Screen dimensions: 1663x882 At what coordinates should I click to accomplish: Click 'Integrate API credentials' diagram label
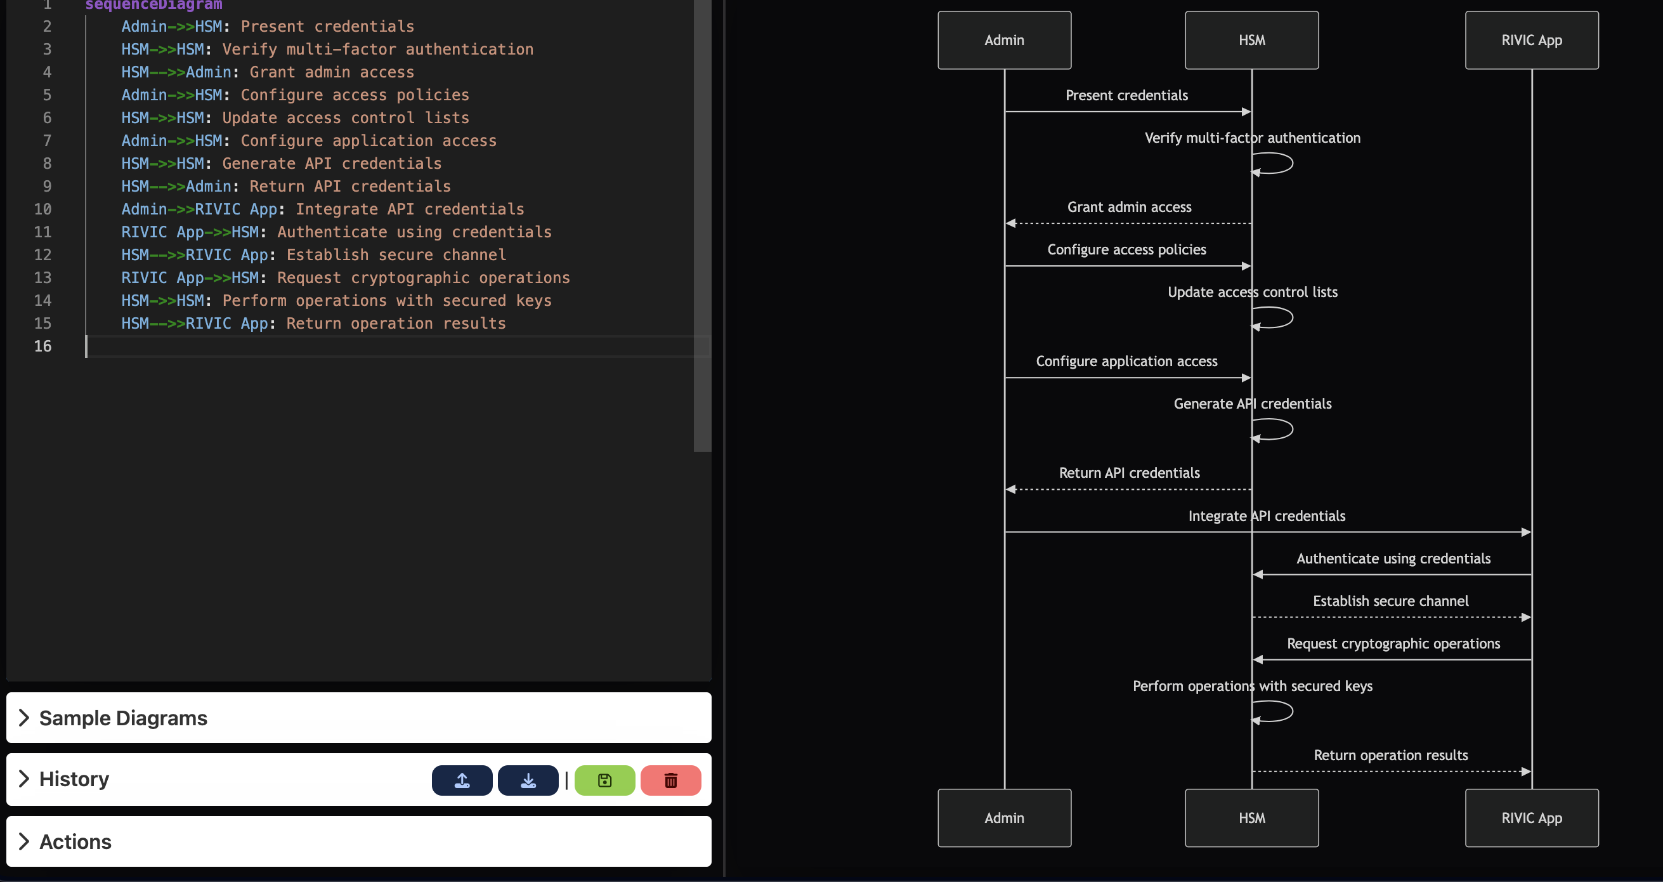1267,516
